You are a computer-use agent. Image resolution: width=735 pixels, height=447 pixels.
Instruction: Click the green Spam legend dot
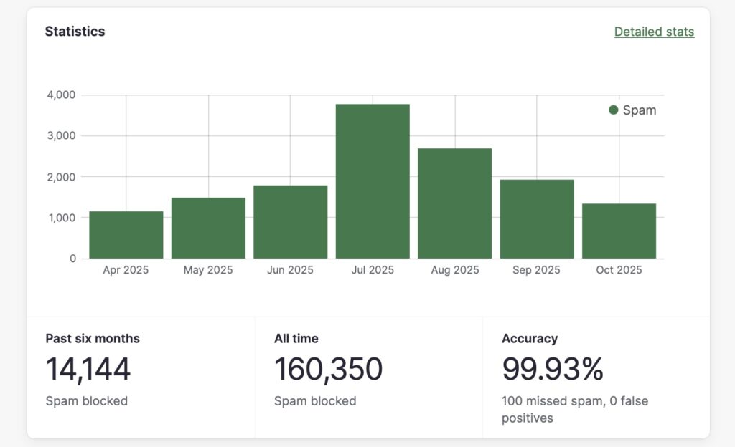click(x=613, y=110)
